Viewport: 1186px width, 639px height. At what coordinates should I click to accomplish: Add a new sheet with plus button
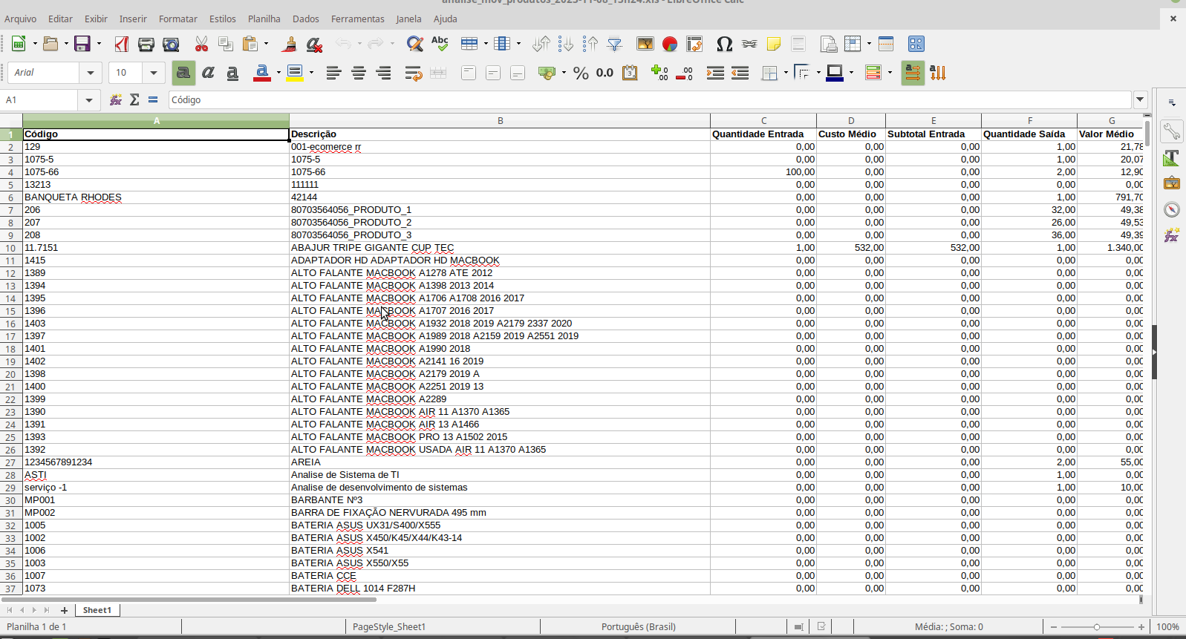pos(64,610)
